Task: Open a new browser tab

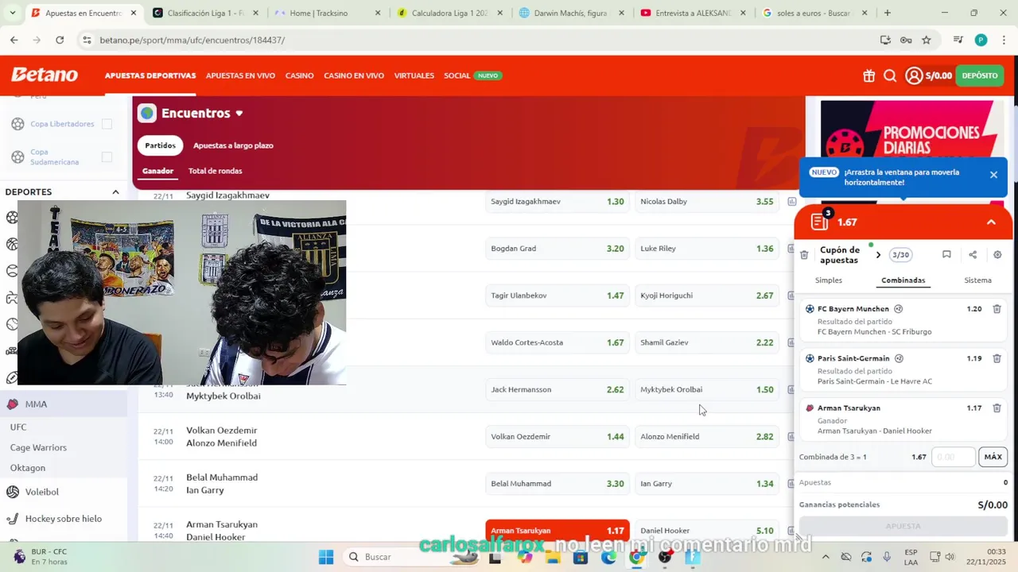Action: [887, 13]
